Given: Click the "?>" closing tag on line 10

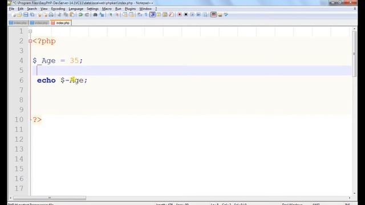Looking at the screenshot, I should [37, 120].
